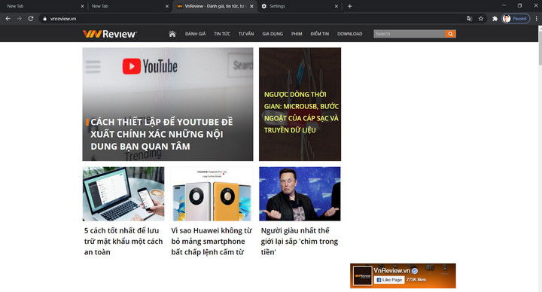Go back with the browser back arrow
Screen dimensions: 542x292
coord(8,19)
